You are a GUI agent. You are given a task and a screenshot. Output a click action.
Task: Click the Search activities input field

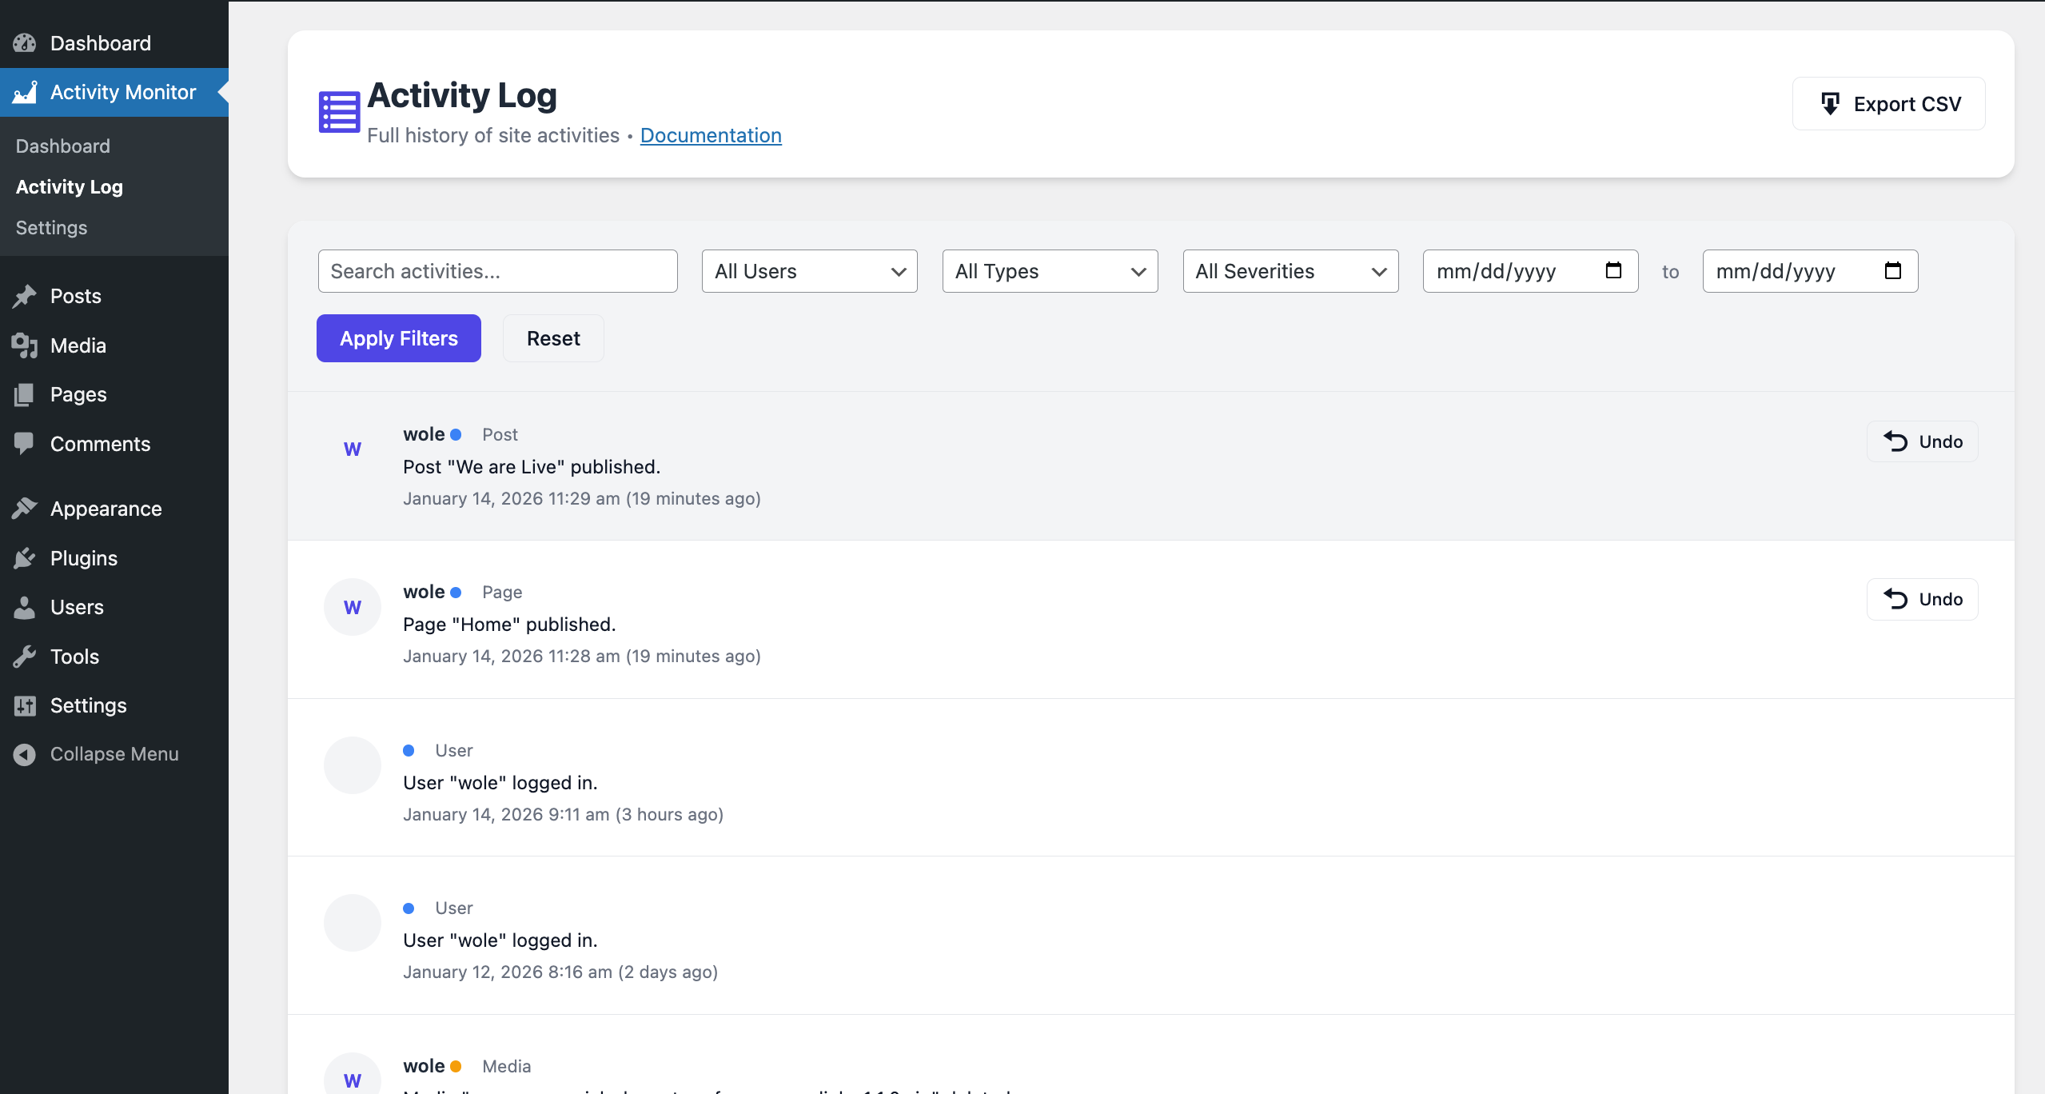(497, 271)
